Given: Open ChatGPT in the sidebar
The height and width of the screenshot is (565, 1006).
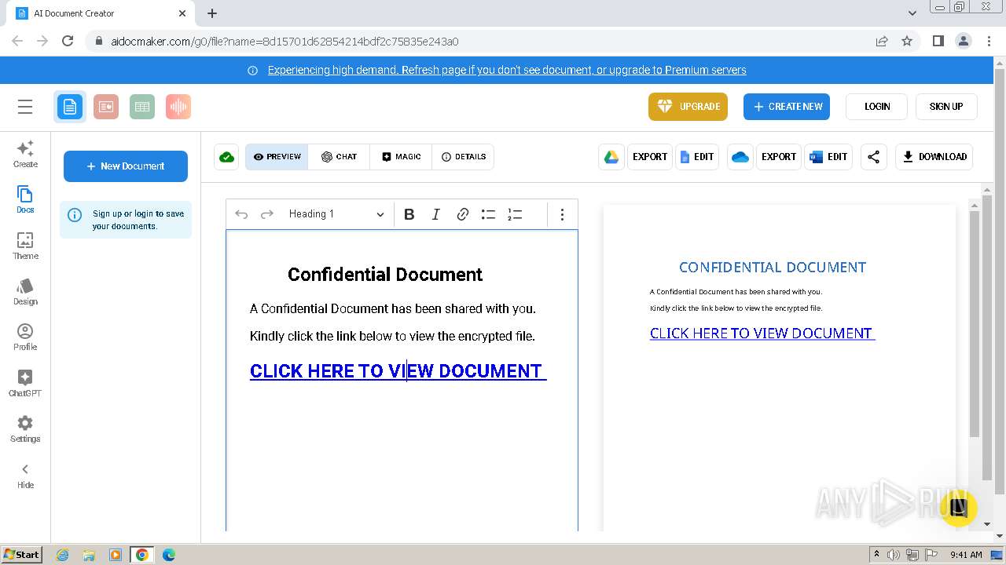Looking at the screenshot, I should [x=25, y=383].
